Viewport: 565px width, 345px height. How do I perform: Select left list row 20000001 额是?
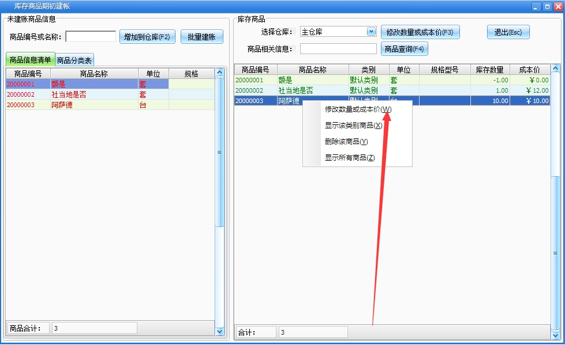coord(110,84)
